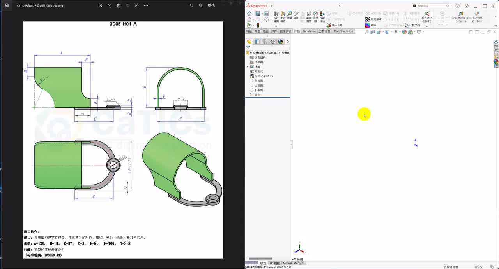Click the Home icon in SOLIDWORKS toolbar

pyautogui.click(x=249, y=13)
